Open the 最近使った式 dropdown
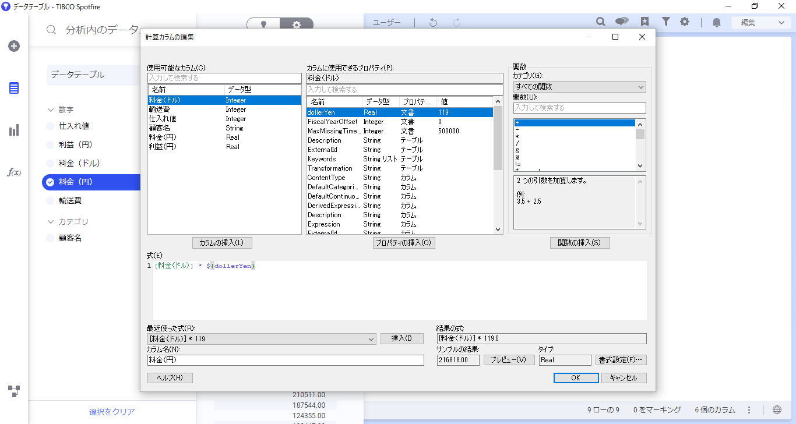 [262, 338]
